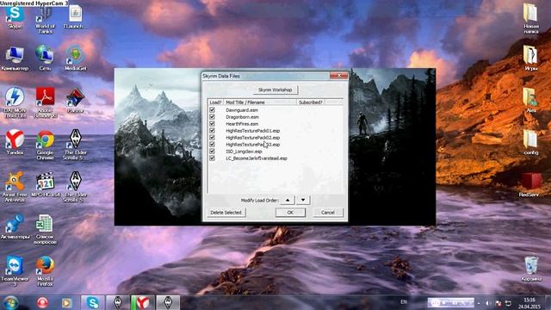This screenshot has width=551, height=310.
Task: Open the Adobe Reader XI shortcut
Action: tap(46, 102)
